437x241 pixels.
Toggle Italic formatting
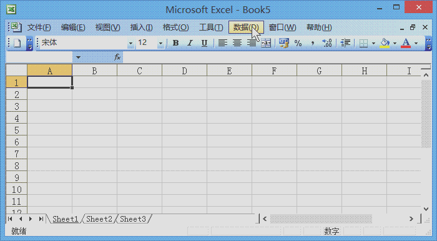(190, 43)
